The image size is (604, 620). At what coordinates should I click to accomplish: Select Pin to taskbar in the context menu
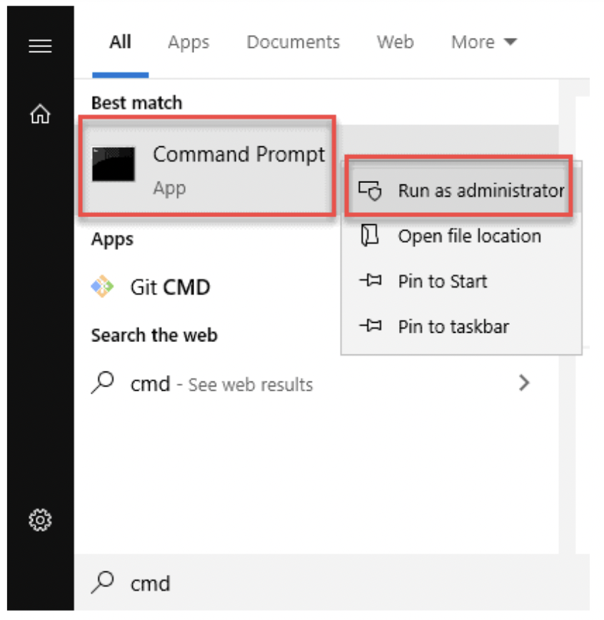pos(453,327)
